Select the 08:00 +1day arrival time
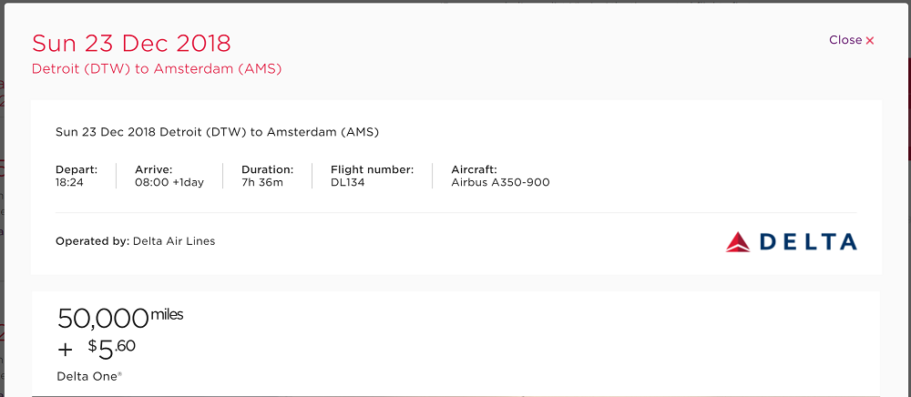The height and width of the screenshot is (397, 911). tap(169, 182)
